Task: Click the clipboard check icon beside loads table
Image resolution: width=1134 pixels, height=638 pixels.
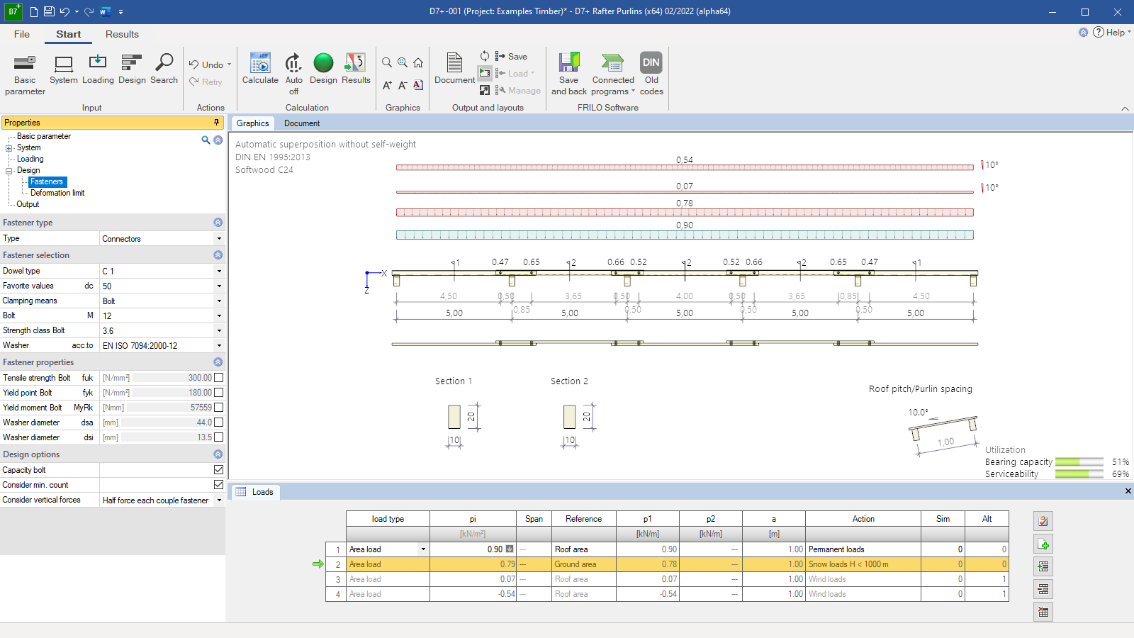Action: point(1043,521)
